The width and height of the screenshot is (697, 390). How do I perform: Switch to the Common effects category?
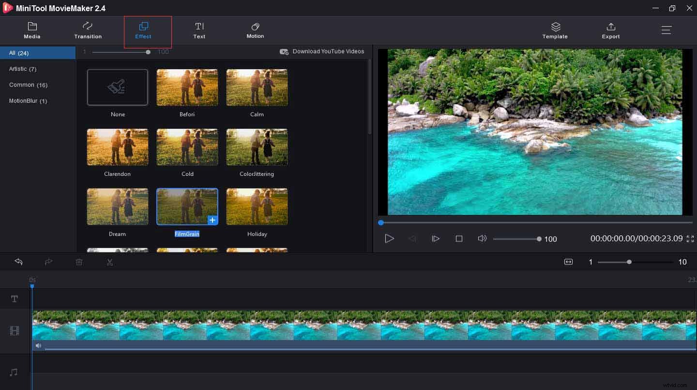click(28, 84)
